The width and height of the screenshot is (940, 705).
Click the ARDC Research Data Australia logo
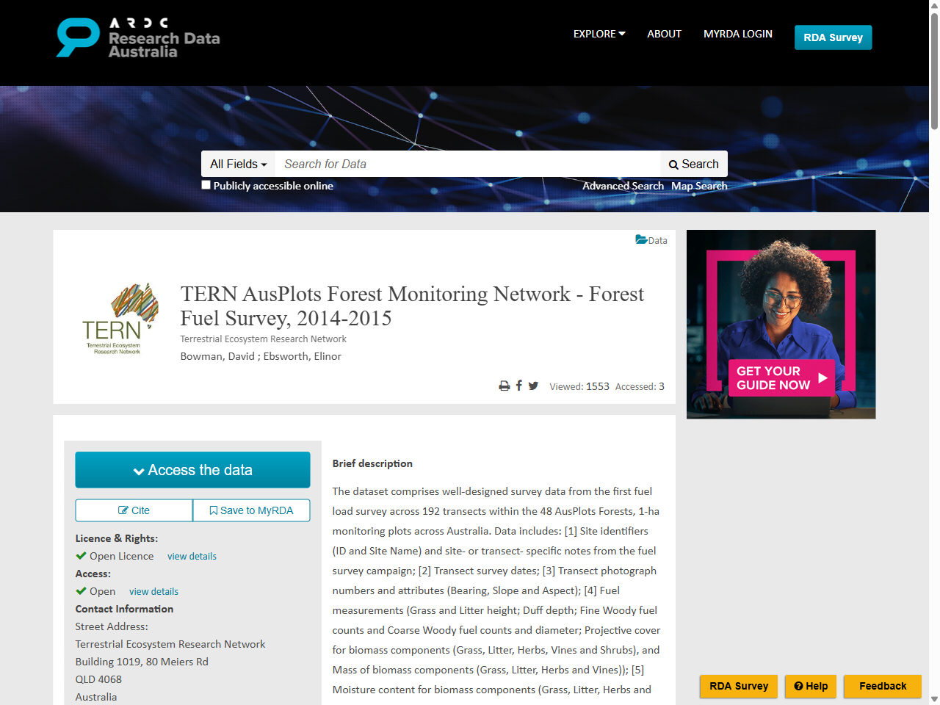pos(138,37)
